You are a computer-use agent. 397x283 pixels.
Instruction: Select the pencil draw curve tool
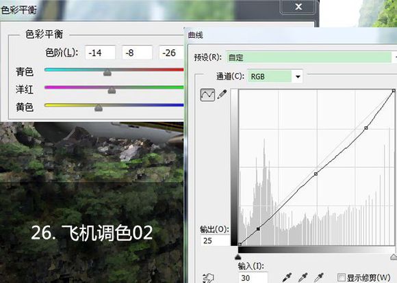pyautogui.click(x=222, y=94)
